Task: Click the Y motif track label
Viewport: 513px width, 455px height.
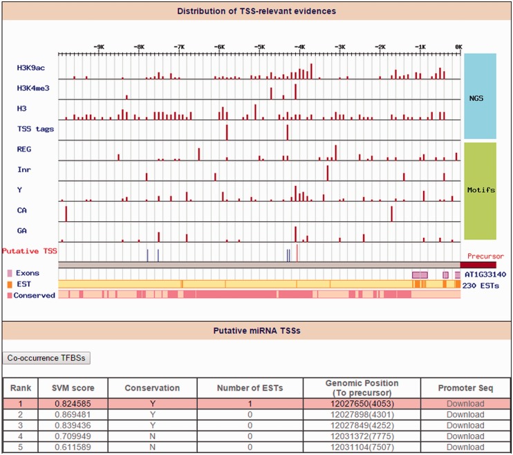Action: tap(19, 190)
